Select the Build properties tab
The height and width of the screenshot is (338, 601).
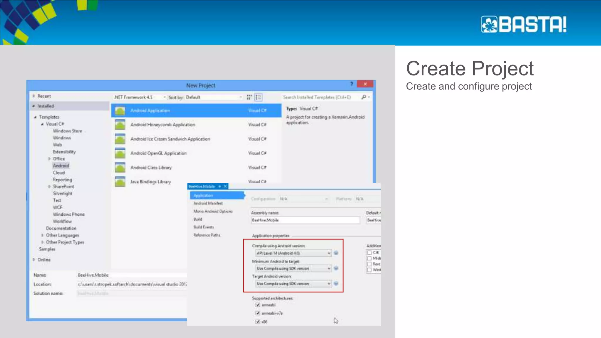click(198, 219)
